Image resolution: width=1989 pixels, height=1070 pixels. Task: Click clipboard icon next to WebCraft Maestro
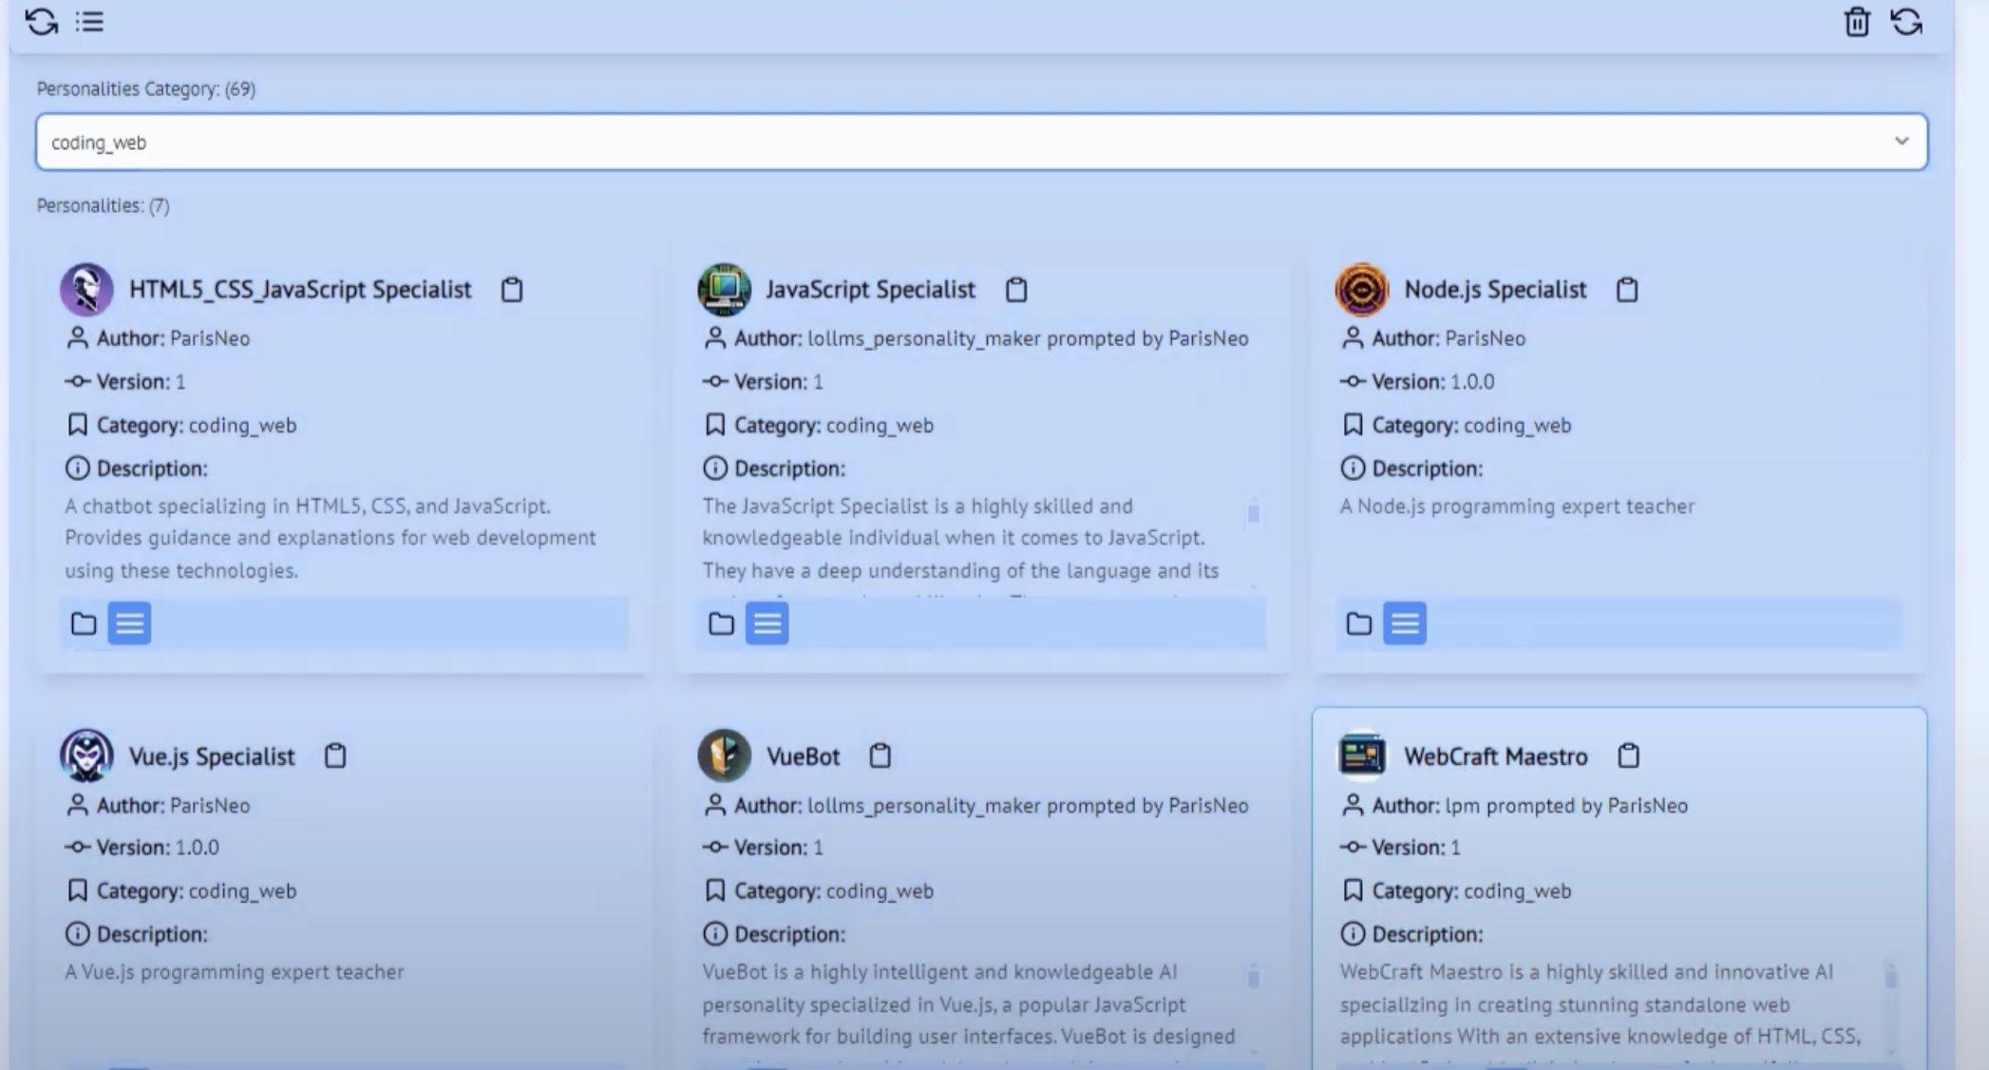(x=1629, y=755)
